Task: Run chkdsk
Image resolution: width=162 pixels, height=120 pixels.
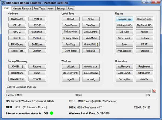Action: coord(71,67)
